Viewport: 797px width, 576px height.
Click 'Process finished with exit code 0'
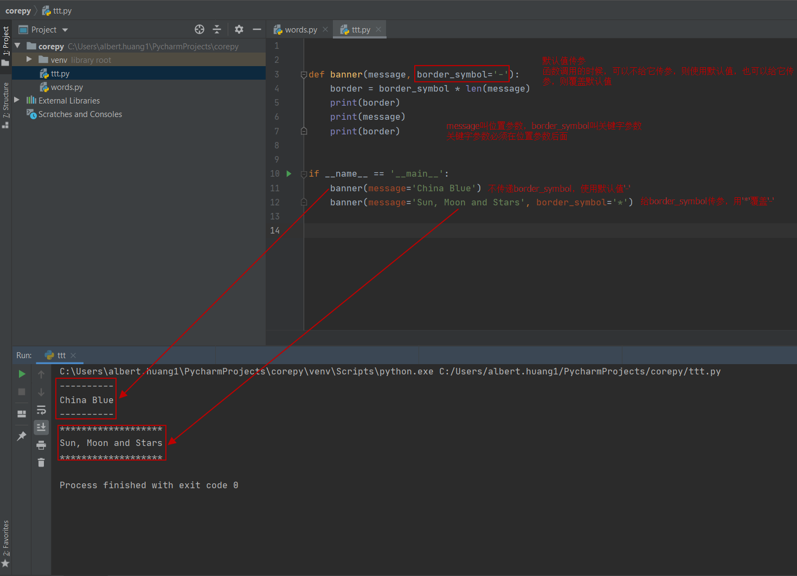[x=149, y=485]
